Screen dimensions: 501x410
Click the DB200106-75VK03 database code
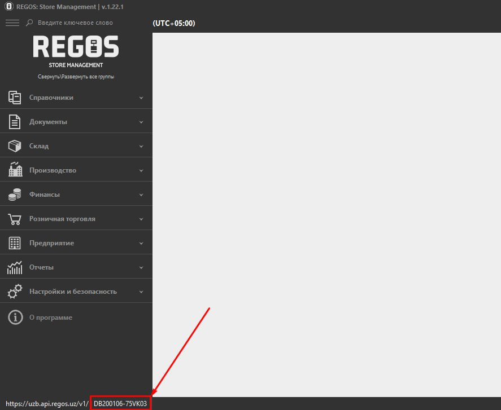(120, 404)
